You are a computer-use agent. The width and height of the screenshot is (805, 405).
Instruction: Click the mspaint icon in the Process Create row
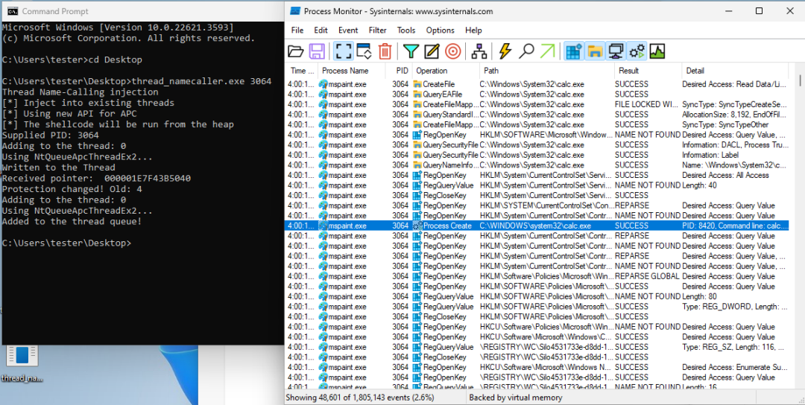pyautogui.click(x=323, y=226)
